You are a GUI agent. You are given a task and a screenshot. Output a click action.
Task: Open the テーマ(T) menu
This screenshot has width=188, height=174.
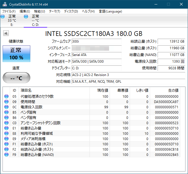coord(55,11)
